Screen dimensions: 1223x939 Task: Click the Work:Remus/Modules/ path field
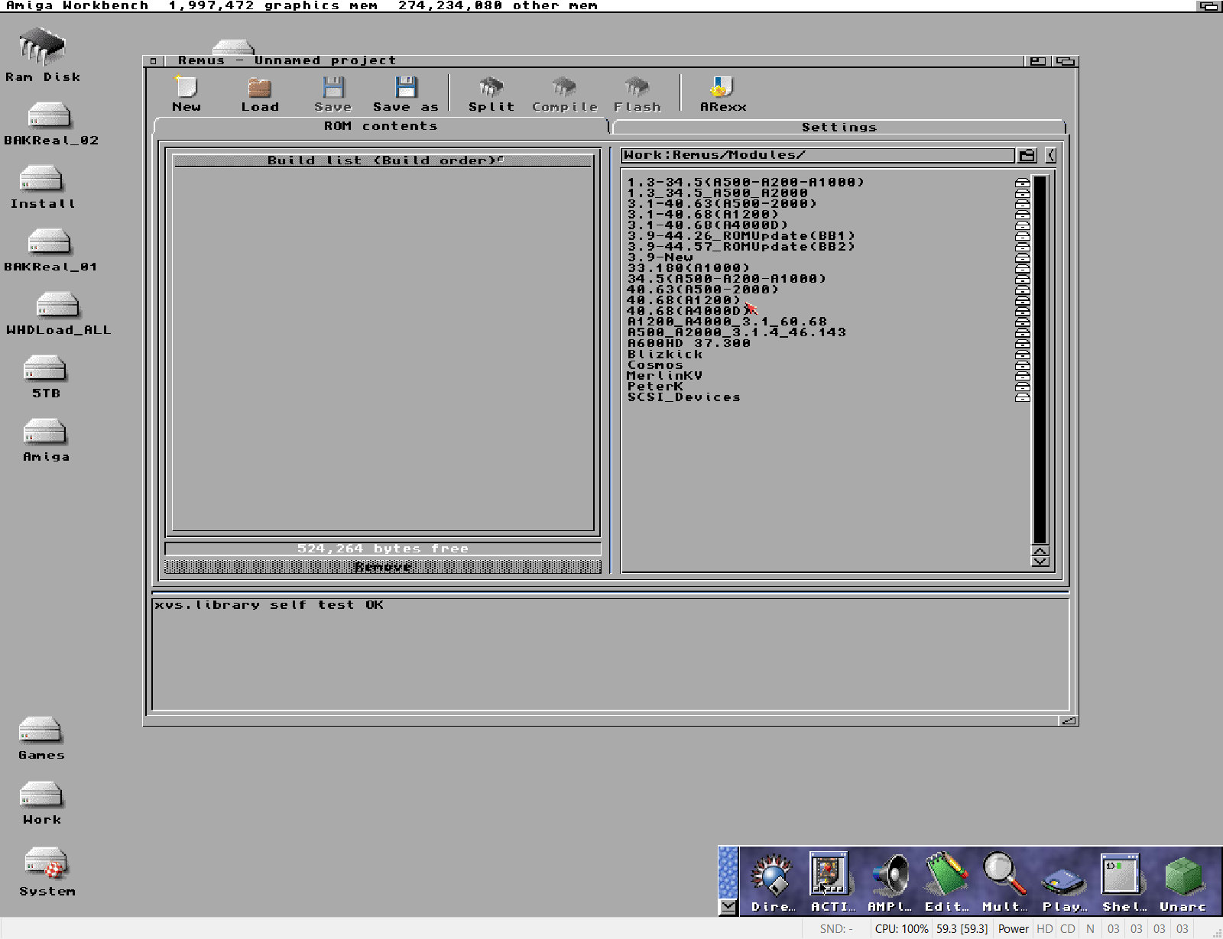(817, 155)
